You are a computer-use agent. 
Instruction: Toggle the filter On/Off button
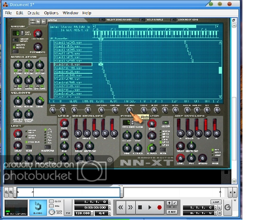[165, 123]
